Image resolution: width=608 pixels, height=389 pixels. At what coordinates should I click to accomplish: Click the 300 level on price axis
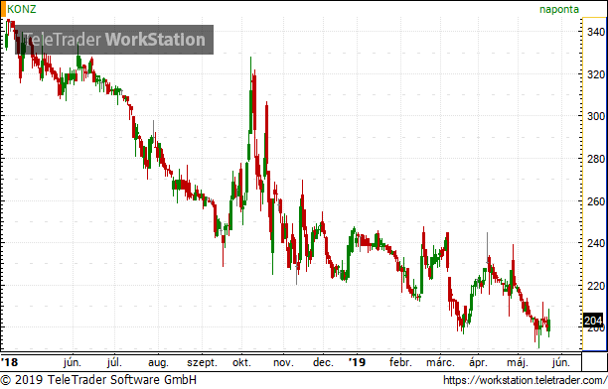pos(596,116)
